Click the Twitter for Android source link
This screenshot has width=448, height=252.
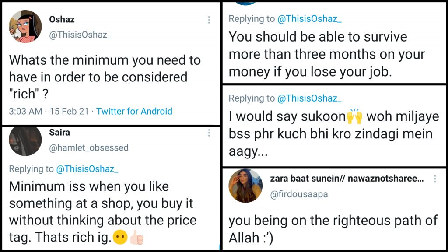(134, 111)
